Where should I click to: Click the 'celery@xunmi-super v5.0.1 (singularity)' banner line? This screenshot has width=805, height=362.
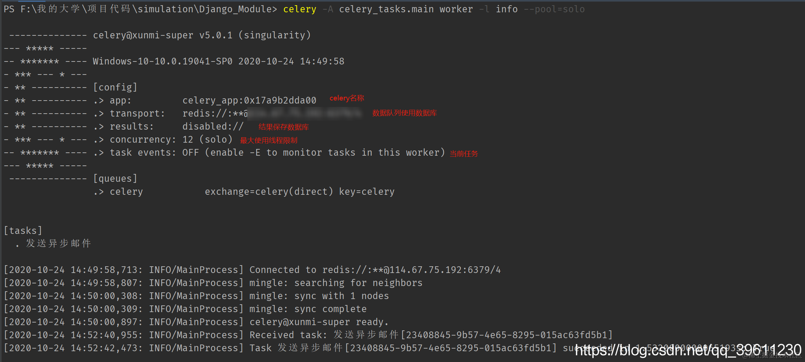coord(202,35)
